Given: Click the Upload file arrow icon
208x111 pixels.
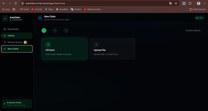Looking at the screenshot, I should pyautogui.click(x=97, y=45).
